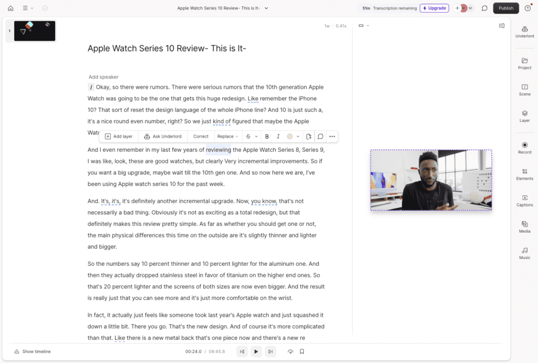538x363 pixels.
Task: Open the Elements panel
Action: 525,174
